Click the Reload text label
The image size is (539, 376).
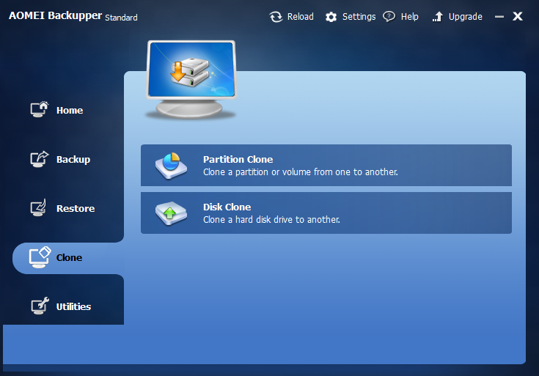(301, 17)
